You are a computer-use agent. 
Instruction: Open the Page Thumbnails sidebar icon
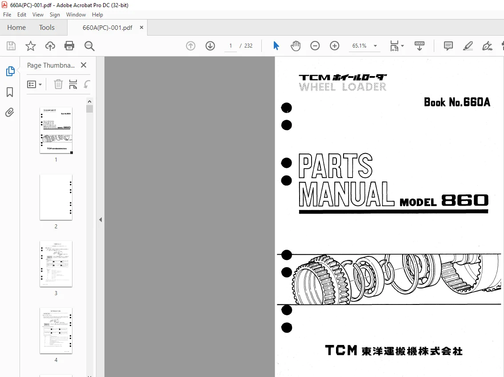[x=10, y=71]
